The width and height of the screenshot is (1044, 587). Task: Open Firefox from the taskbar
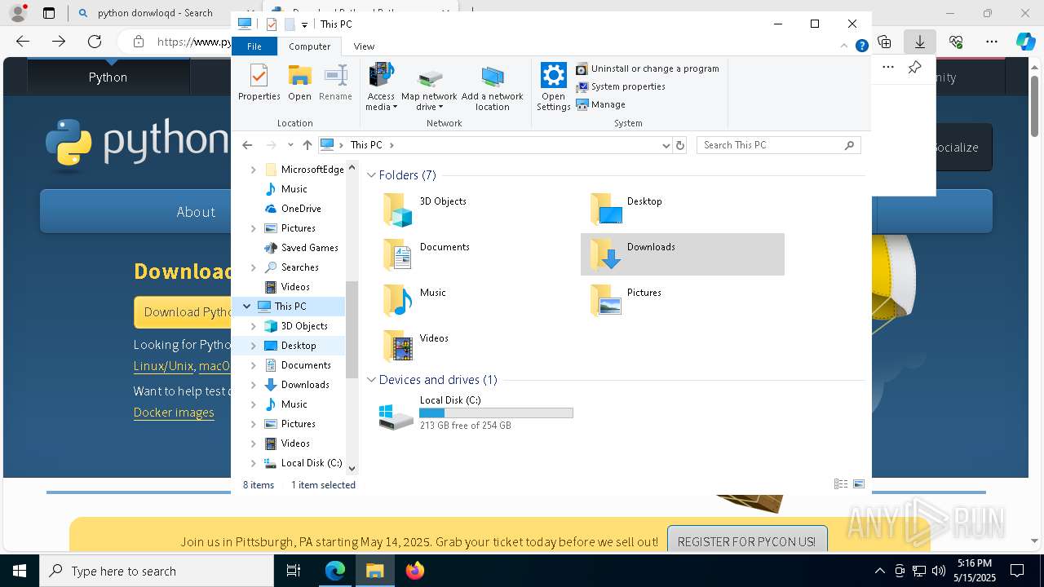coord(415,571)
